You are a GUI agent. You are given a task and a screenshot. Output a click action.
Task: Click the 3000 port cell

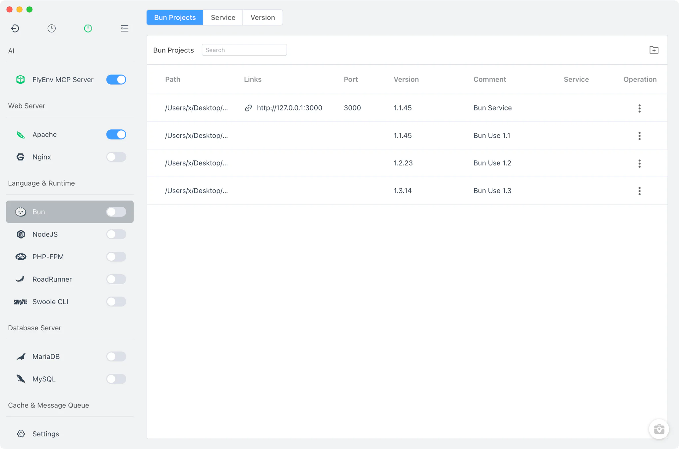(352, 108)
